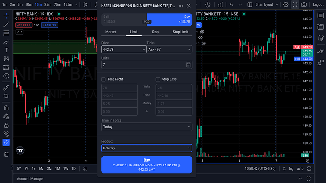326x183 pixels.
Task: Open the chart patterns tool
Action: pos(6,59)
